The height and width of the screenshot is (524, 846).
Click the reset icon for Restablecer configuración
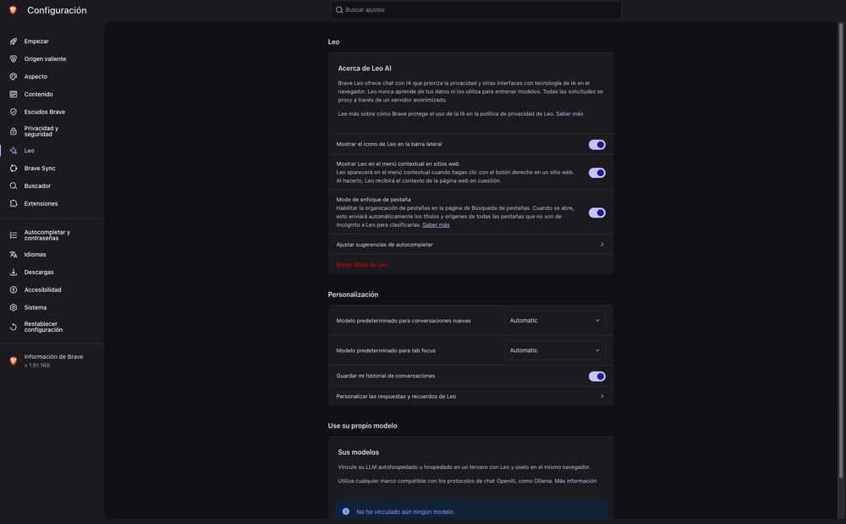coord(14,327)
